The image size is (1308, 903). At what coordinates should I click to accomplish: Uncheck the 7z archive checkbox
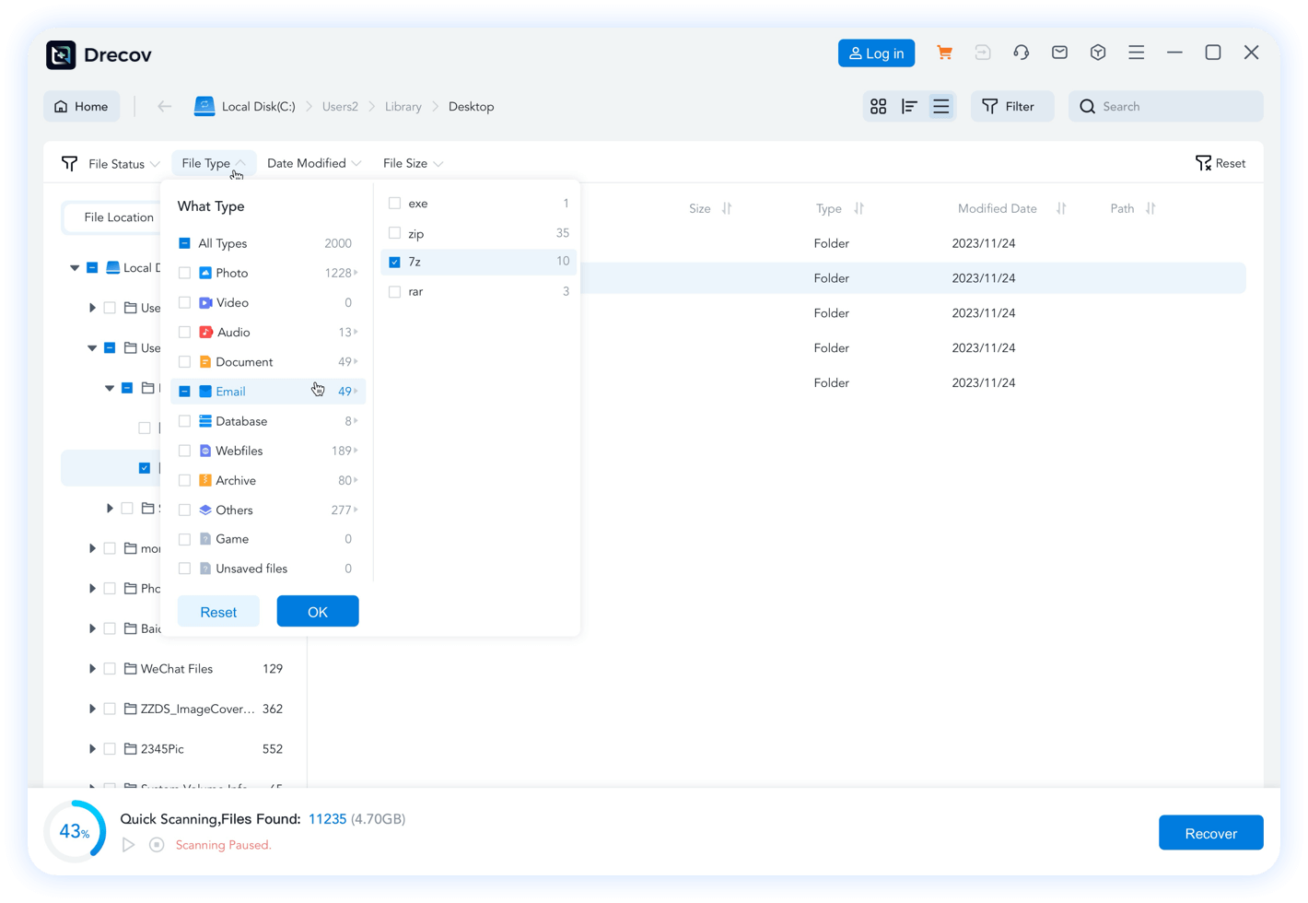[x=394, y=263]
